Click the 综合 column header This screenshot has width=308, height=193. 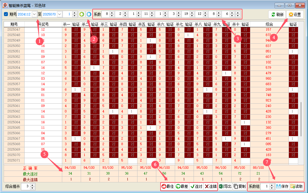click(269, 24)
